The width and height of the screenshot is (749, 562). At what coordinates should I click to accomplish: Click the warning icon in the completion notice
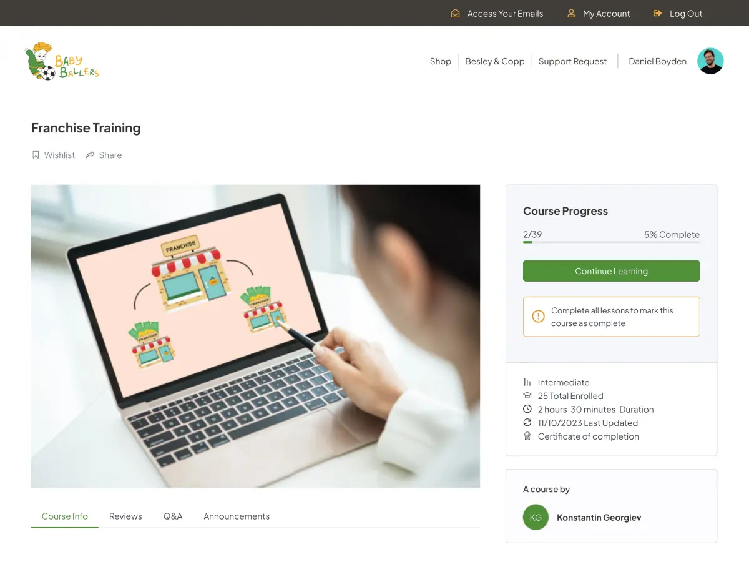[538, 317]
